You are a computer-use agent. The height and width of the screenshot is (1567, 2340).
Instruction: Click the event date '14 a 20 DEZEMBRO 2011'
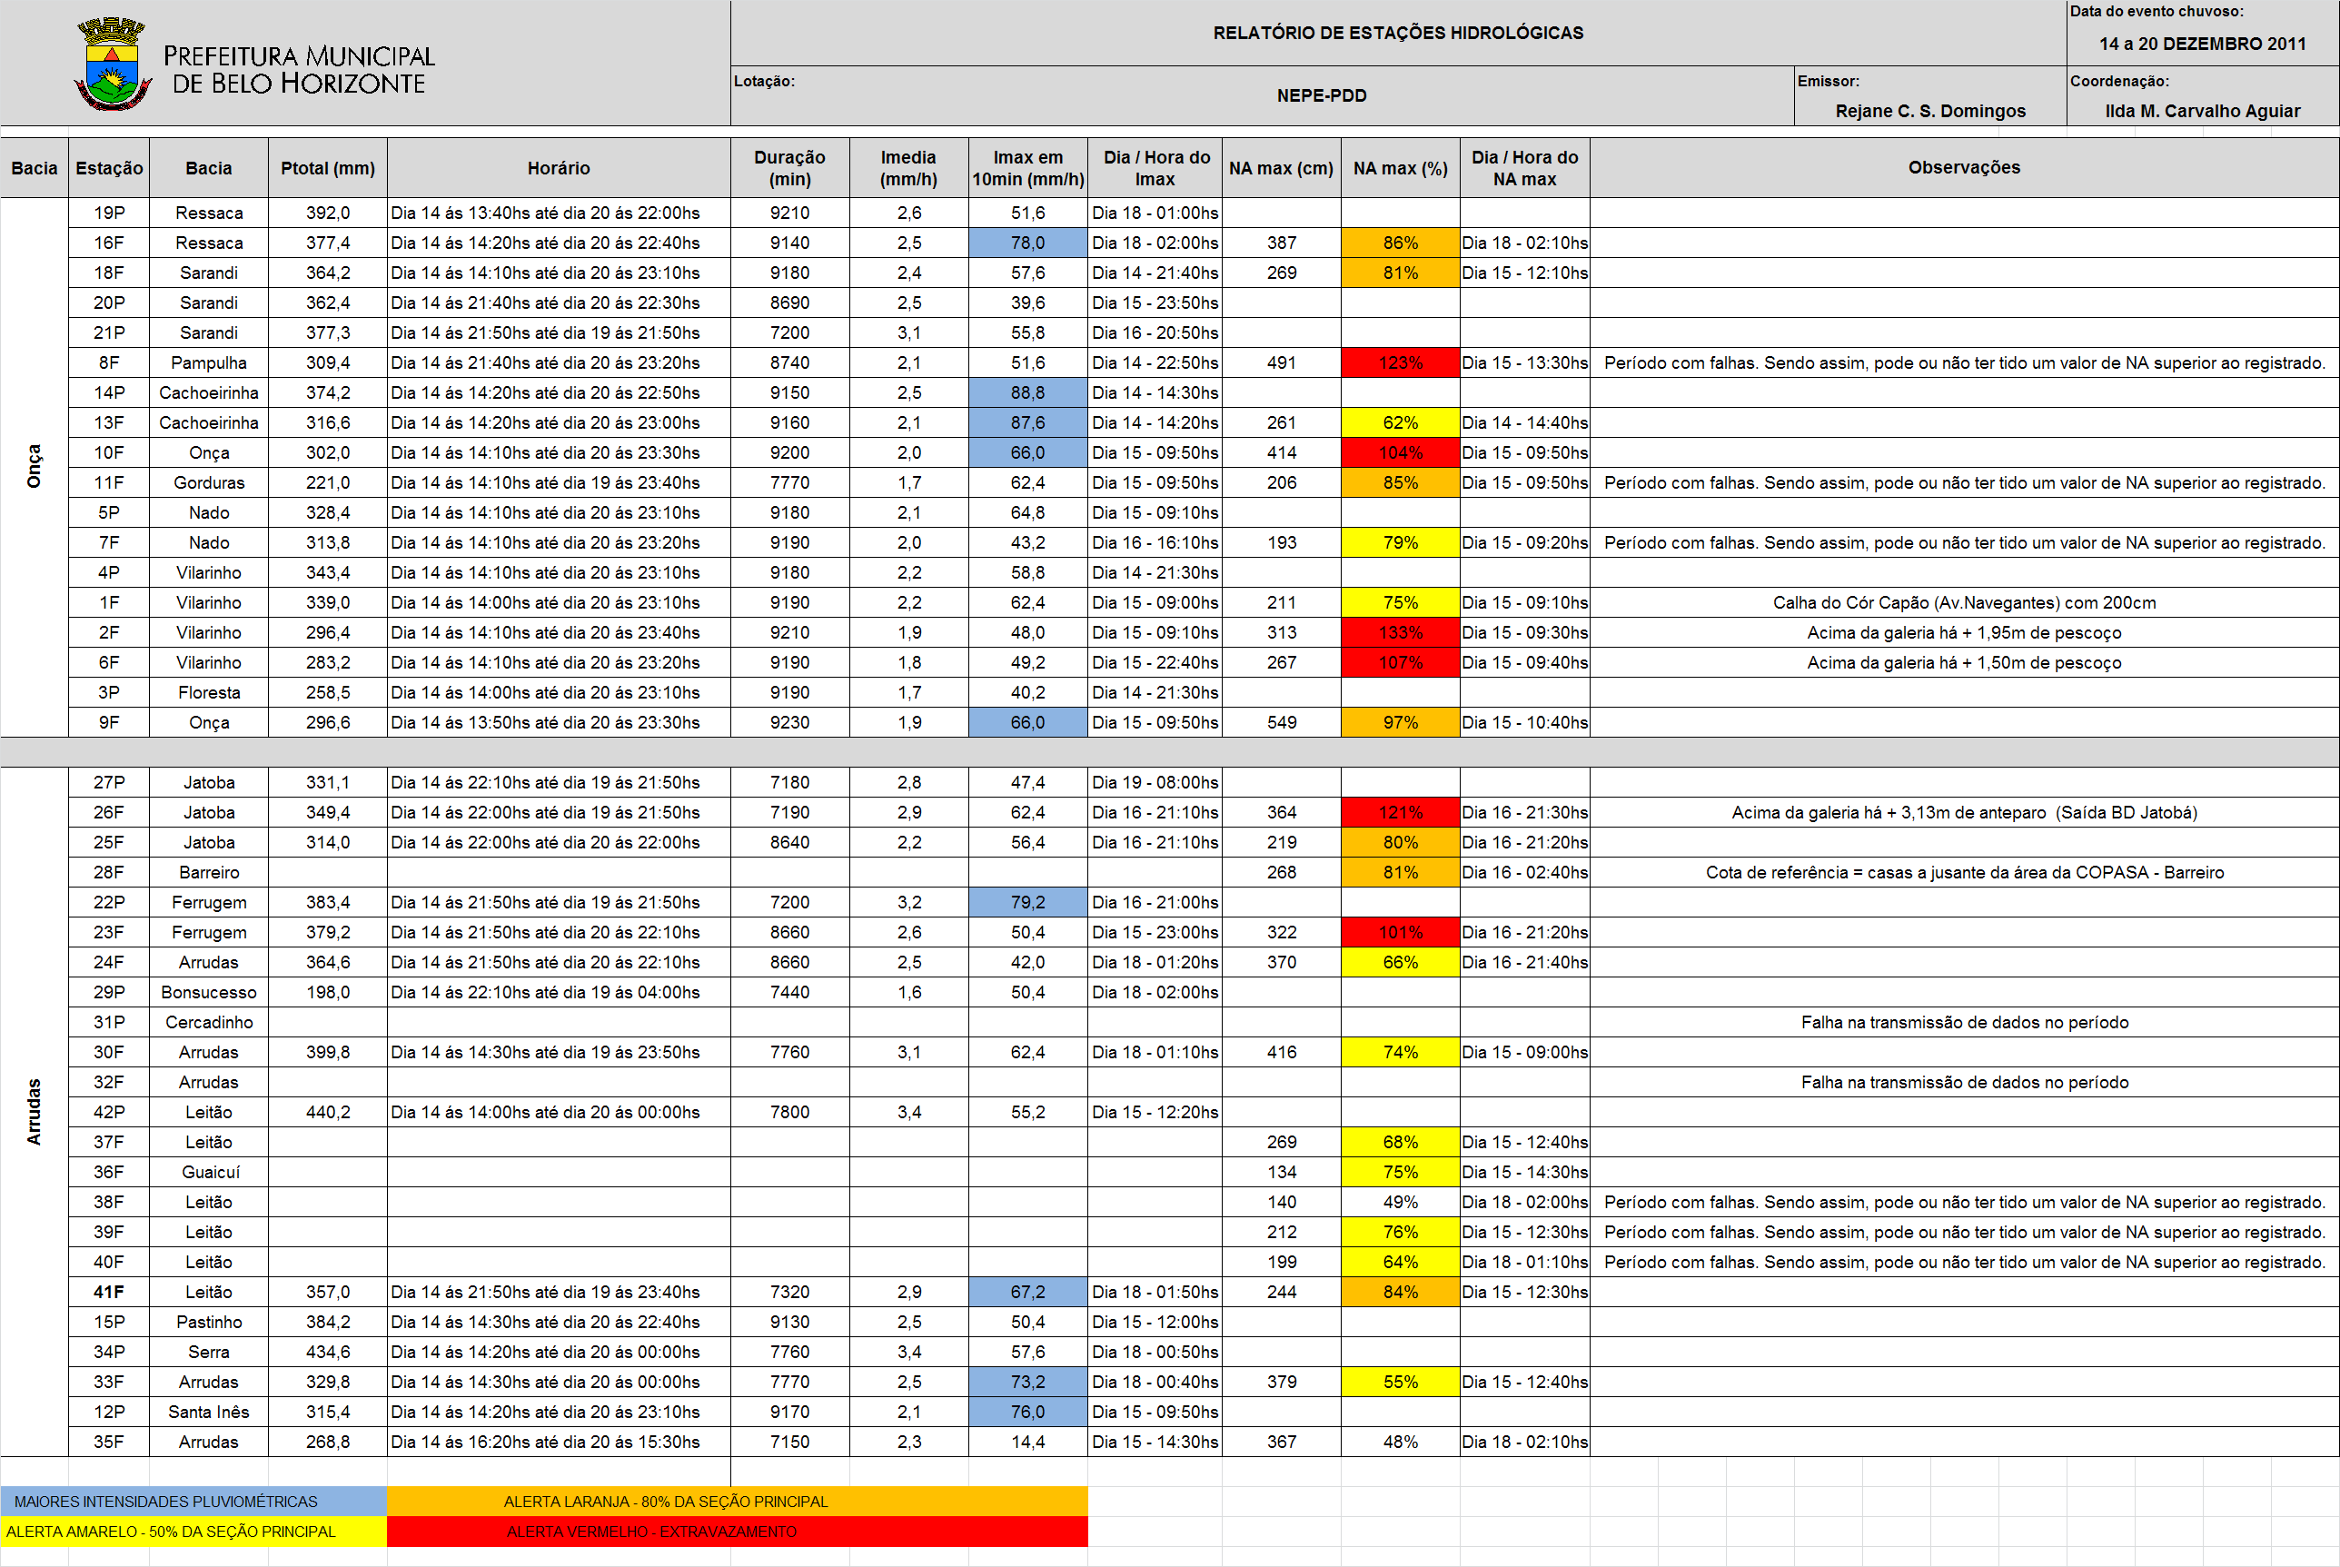pyautogui.click(x=2202, y=44)
